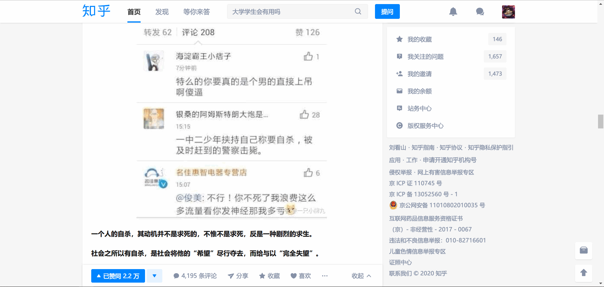
Task: Switch to the 发现 tab
Action: click(162, 12)
